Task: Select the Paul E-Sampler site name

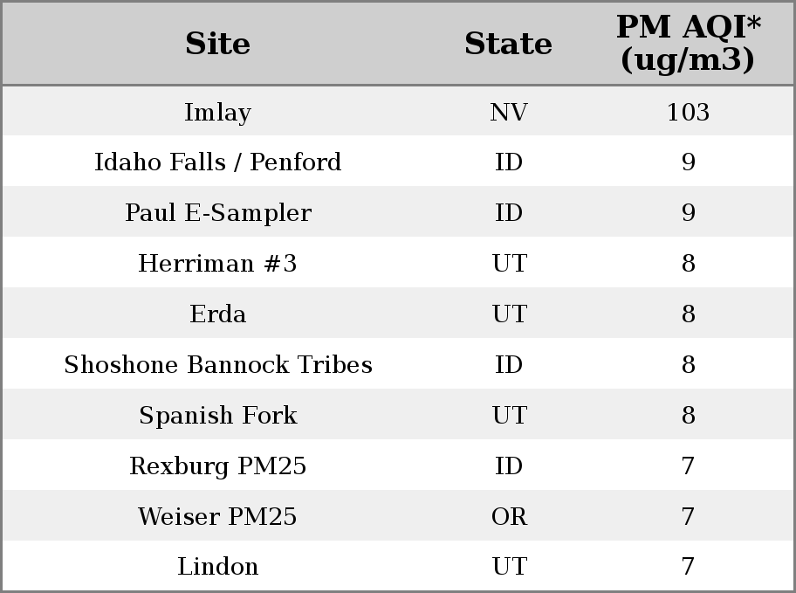Action: point(218,213)
